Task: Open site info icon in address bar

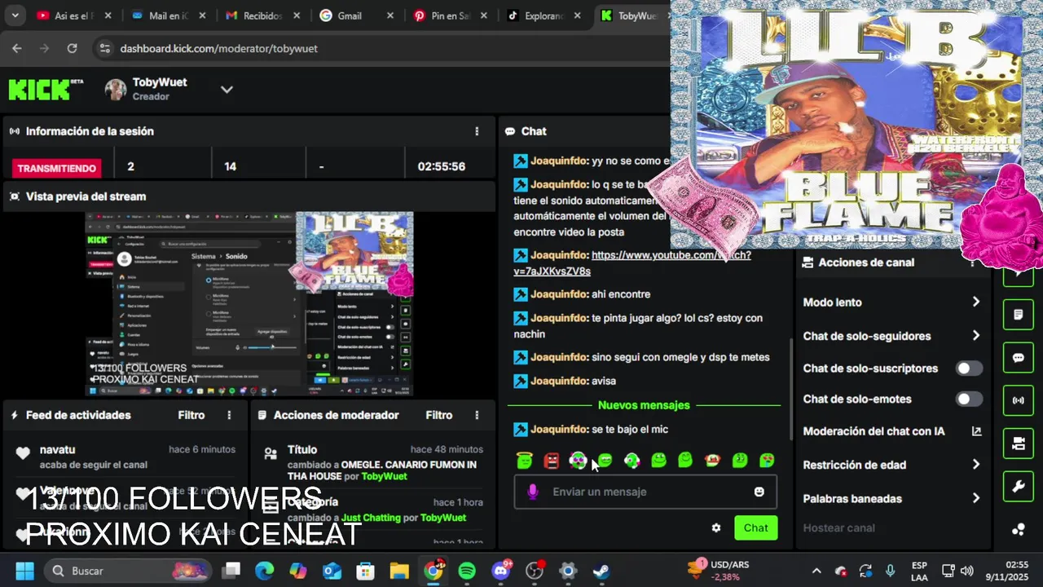Action: [104, 48]
